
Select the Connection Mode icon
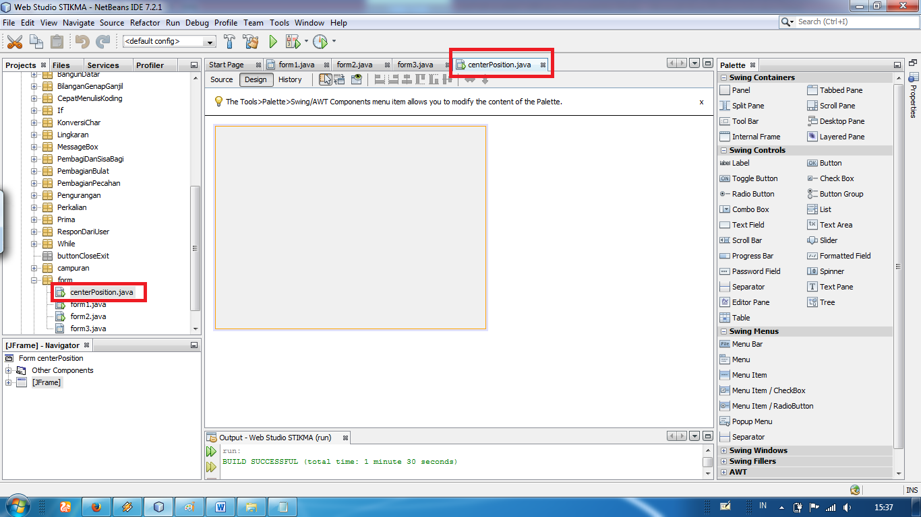click(340, 79)
